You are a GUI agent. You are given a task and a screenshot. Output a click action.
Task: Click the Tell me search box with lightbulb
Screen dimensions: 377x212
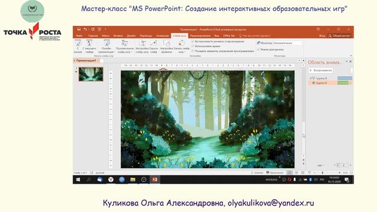click(254, 35)
